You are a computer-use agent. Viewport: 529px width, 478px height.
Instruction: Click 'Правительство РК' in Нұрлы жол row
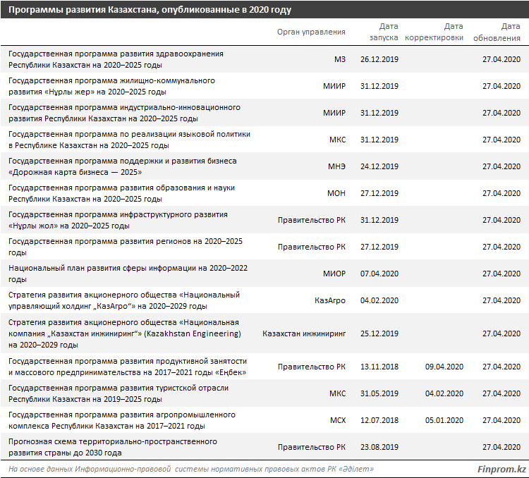tap(311, 220)
